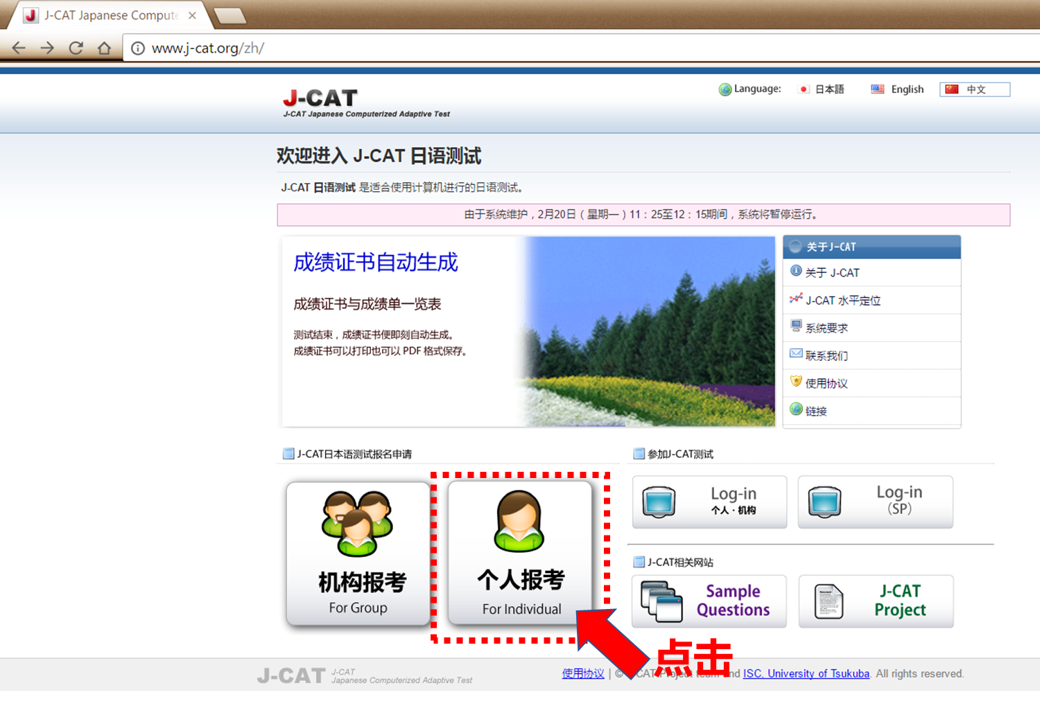1040x706 pixels.
Task: Click stacked windows icon on Sample Questions
Action: coord(662,601)
